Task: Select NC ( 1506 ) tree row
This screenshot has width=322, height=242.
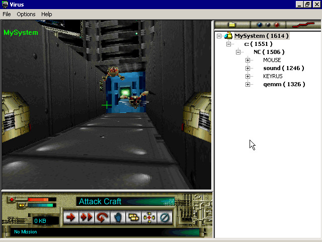Action: pyautogui.click(x=269, y=52)
